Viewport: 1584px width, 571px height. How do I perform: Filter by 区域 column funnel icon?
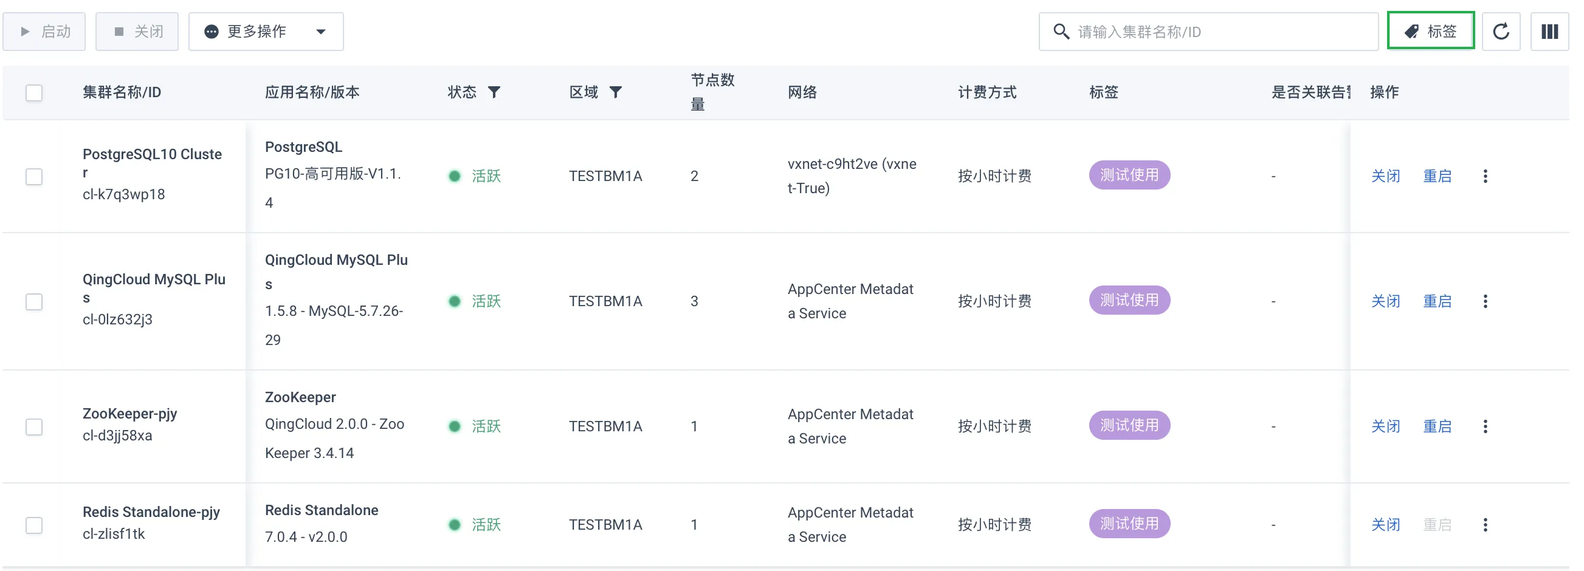coord(616,92)
